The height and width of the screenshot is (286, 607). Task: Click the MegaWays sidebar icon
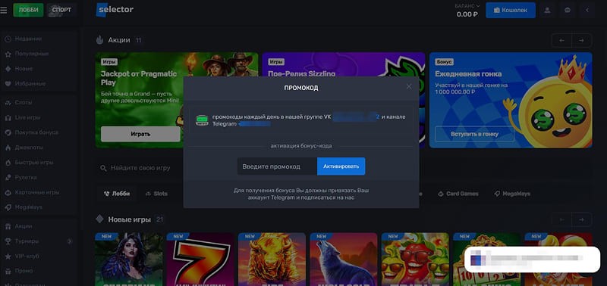tap(8, 207)
